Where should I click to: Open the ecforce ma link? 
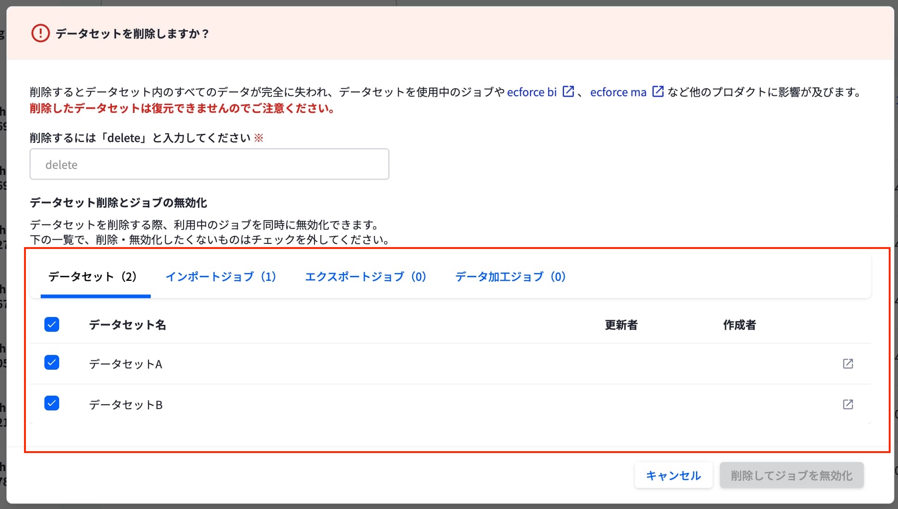coord(618,92)
